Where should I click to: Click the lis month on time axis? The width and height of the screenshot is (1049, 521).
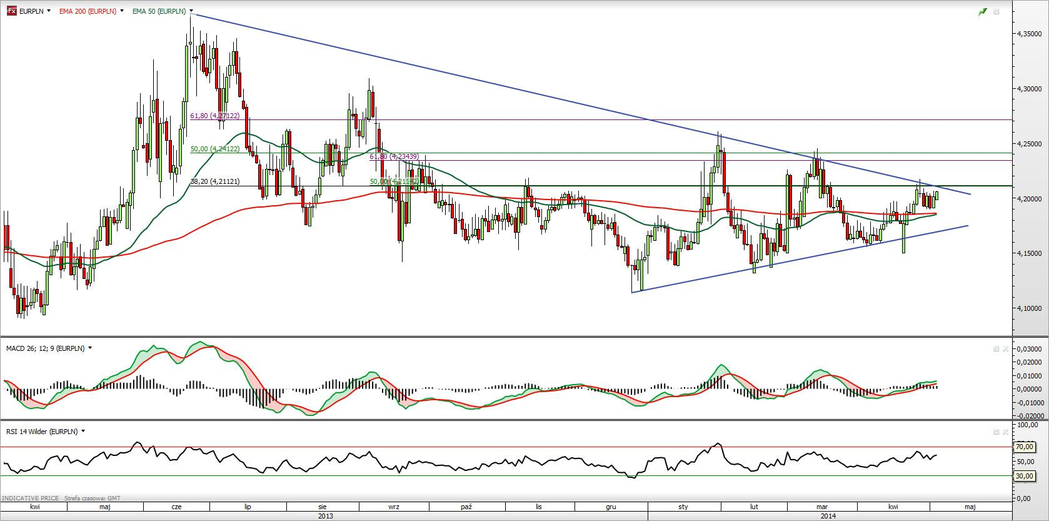tap(538, 507)
